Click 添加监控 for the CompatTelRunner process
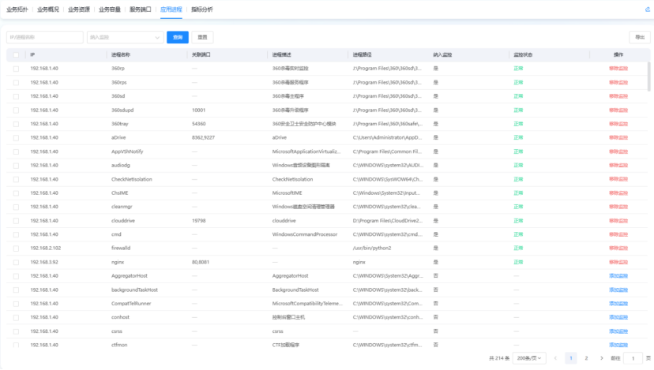Screen dimensions: 654x370 618,303
